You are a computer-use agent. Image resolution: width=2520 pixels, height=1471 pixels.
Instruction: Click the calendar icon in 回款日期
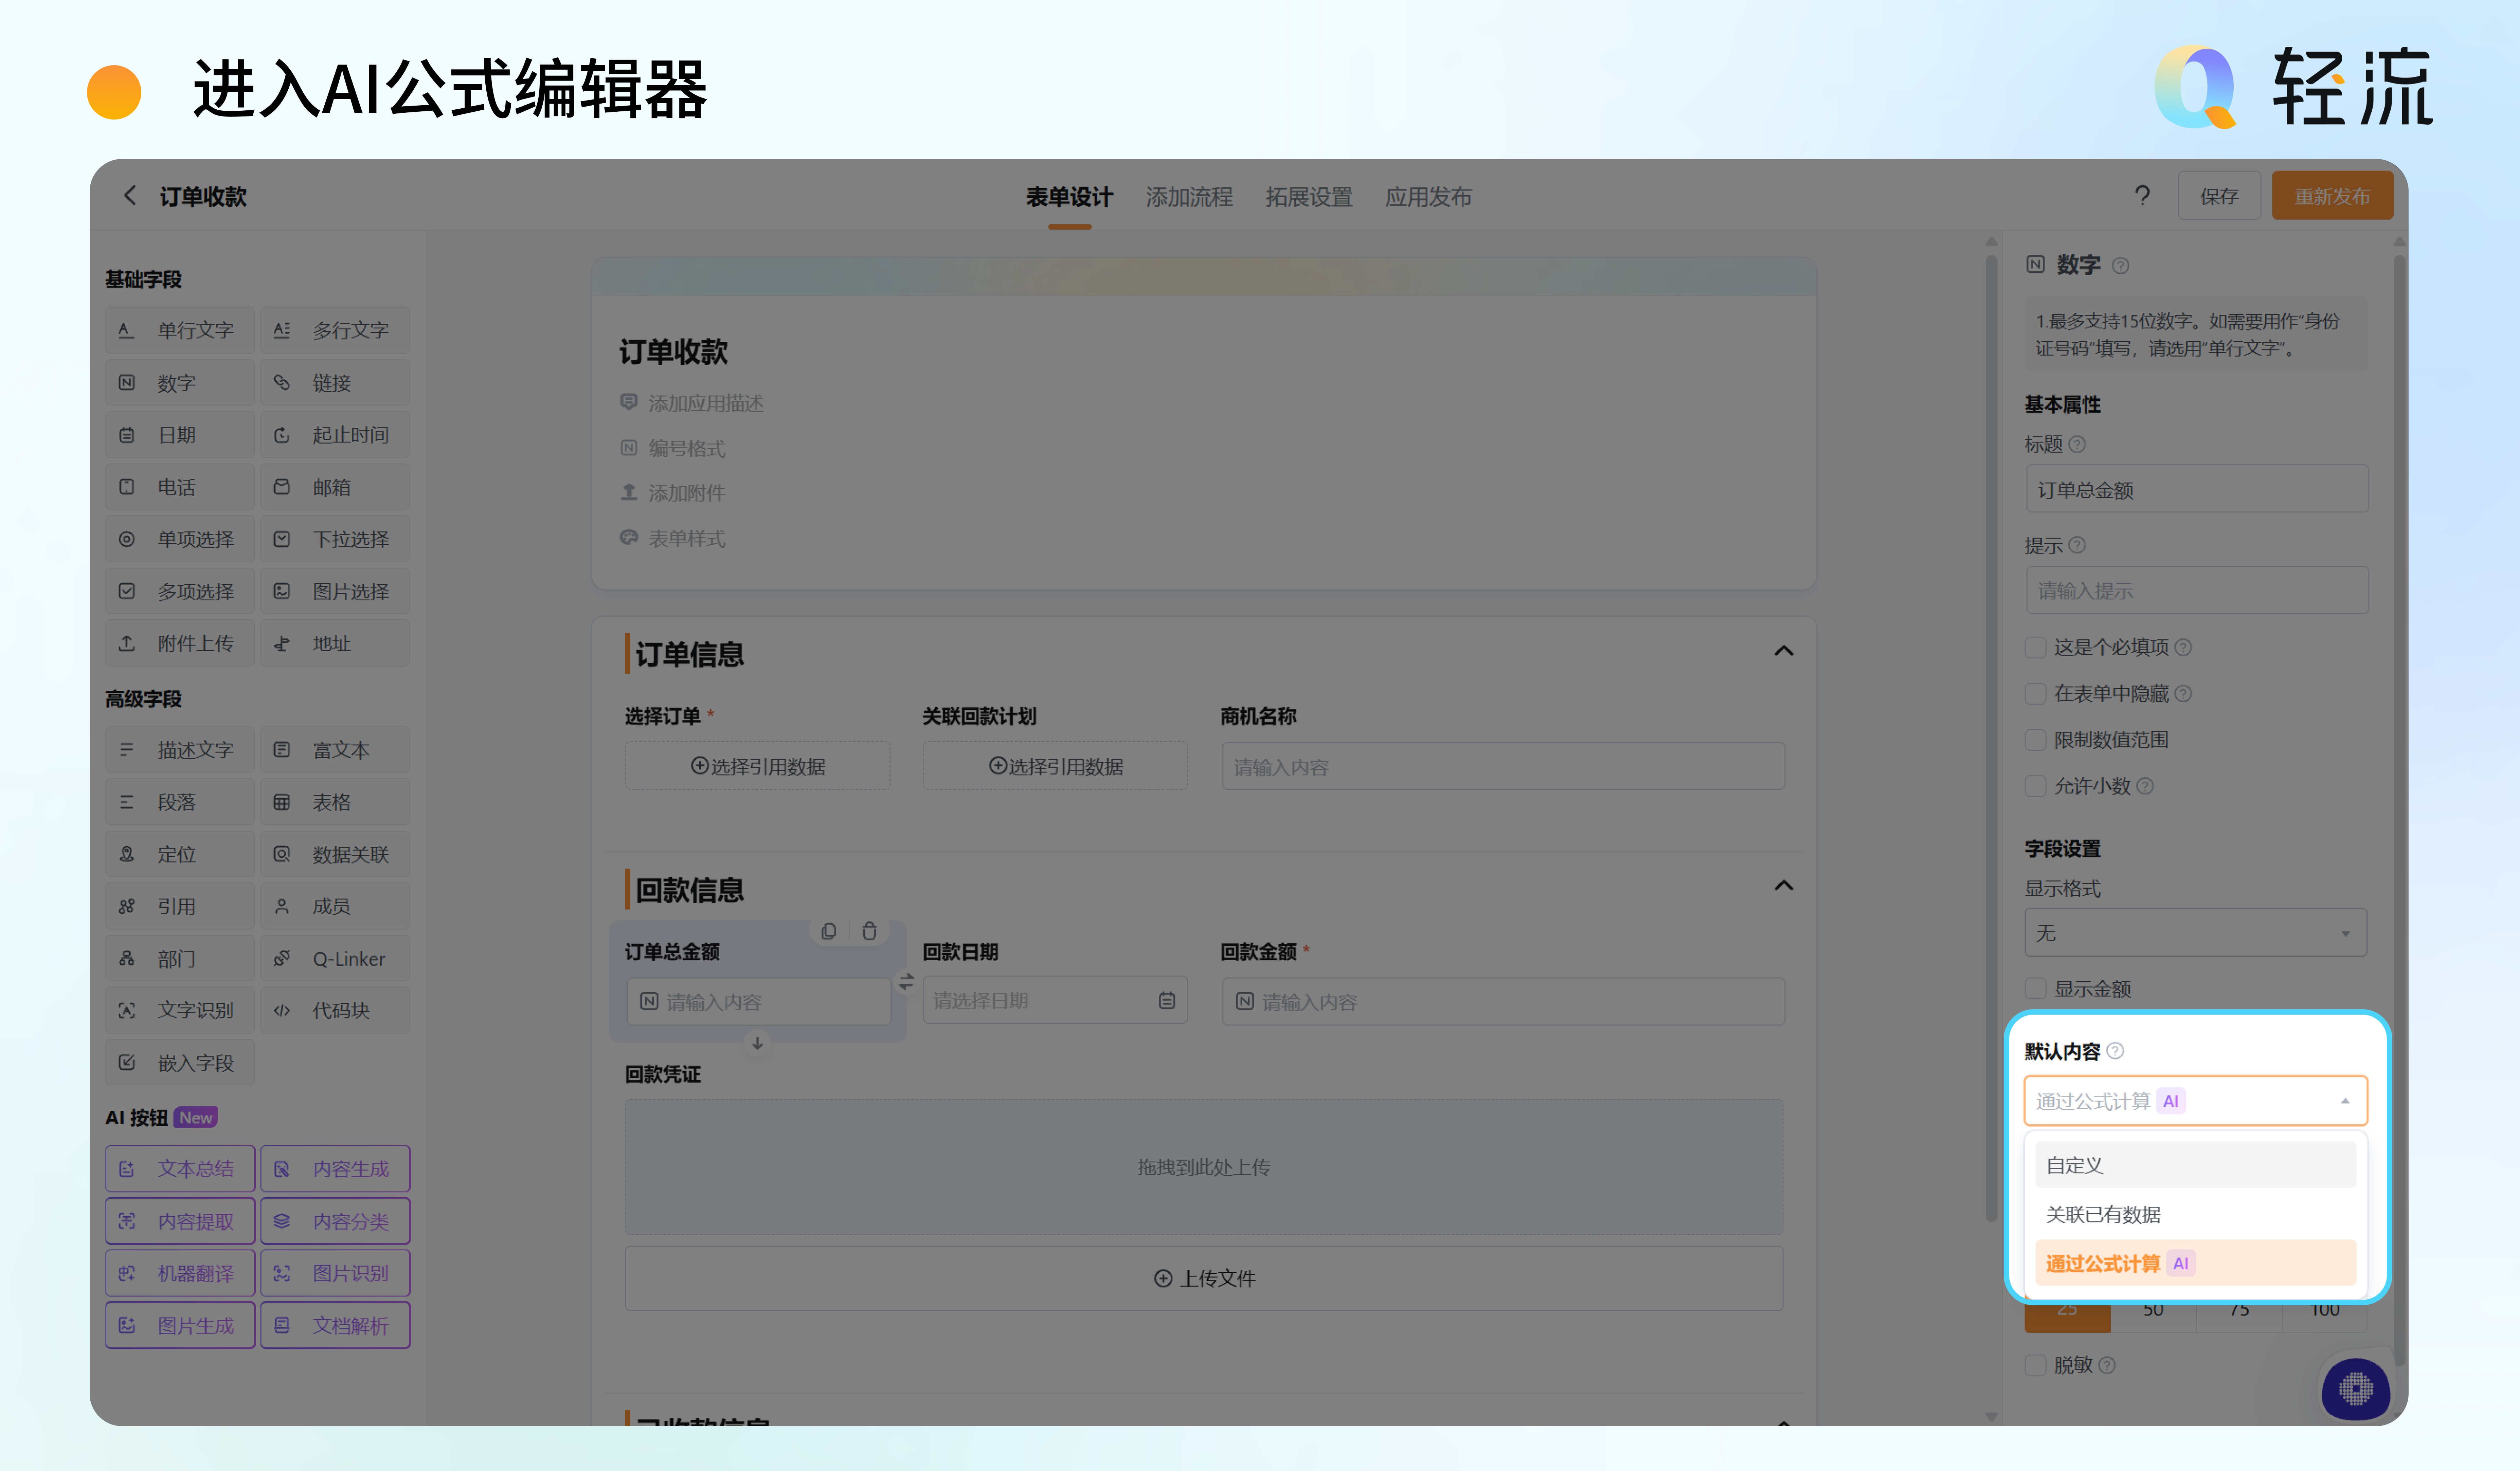click(x=1167, y=1001)
